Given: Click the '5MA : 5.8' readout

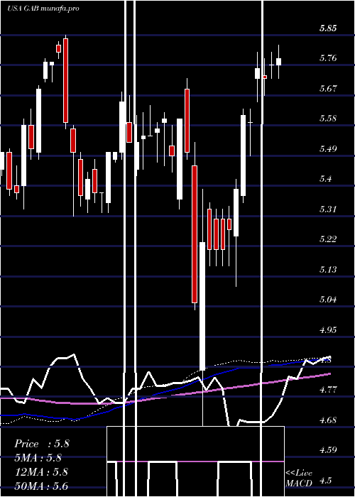Looking at the screenshot, I should [38, 458].
